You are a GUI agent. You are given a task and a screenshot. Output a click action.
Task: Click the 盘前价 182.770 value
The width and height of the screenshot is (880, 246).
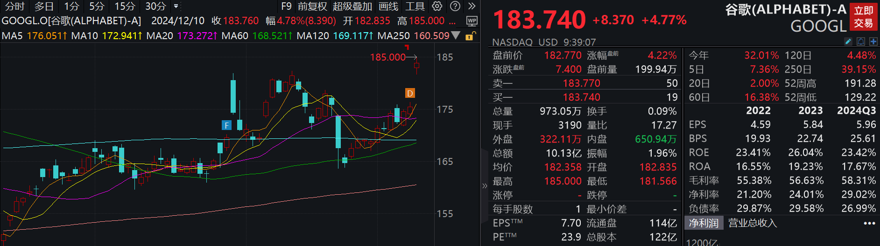563,55
